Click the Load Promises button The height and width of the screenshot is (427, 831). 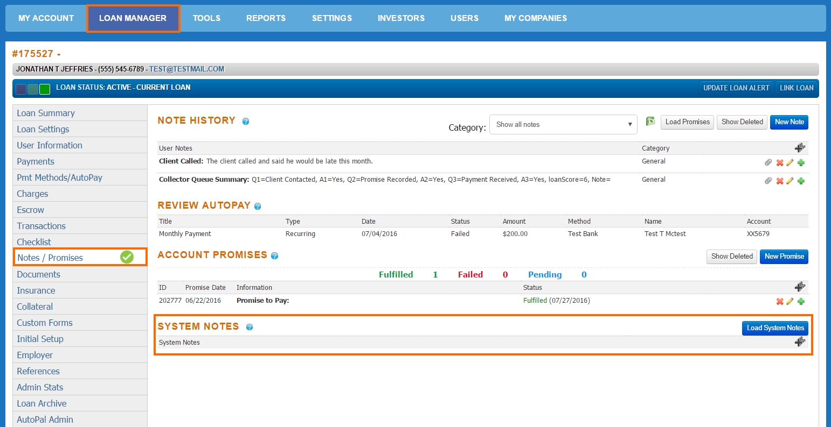(x=688, y=122)
